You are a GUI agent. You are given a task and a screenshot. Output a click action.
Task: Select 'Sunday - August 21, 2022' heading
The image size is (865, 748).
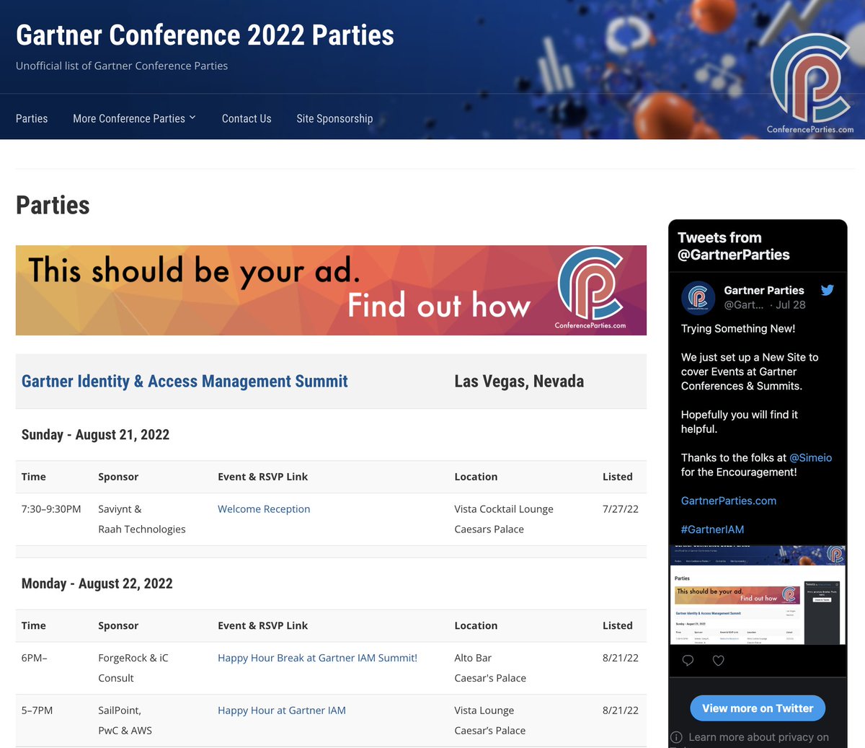pyautogui.click(x=95, y=434)
